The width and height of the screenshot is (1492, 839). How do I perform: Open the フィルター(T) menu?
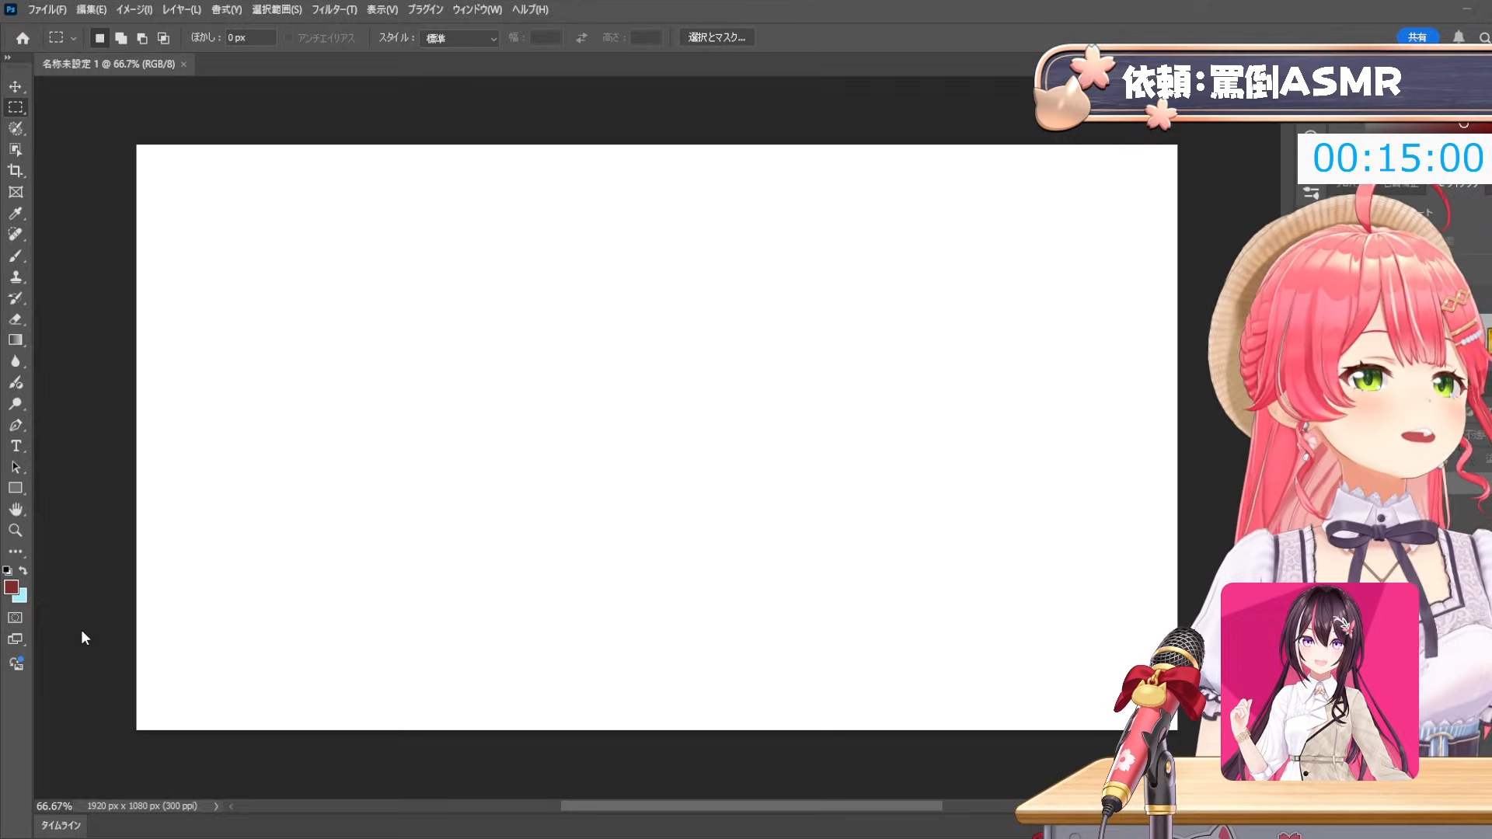click(x=334, y=9)
